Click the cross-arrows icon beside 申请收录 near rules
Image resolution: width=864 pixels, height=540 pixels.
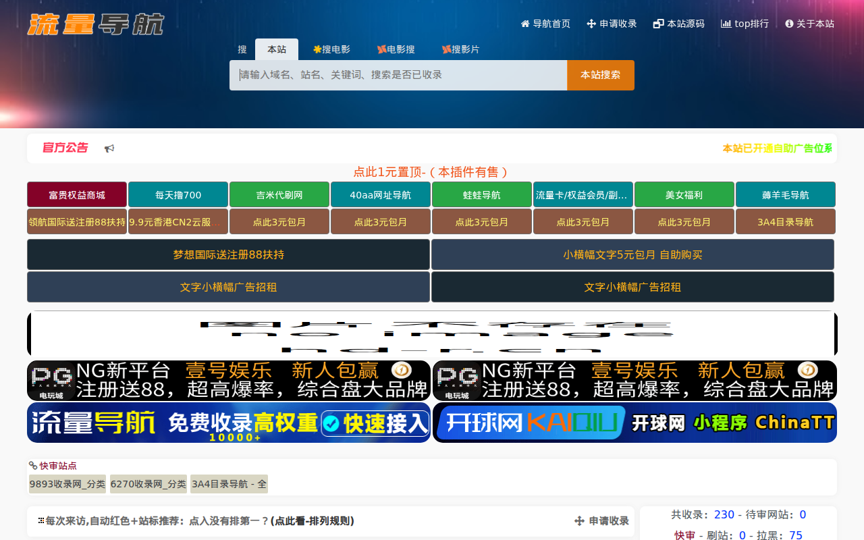tap(579, 521)
